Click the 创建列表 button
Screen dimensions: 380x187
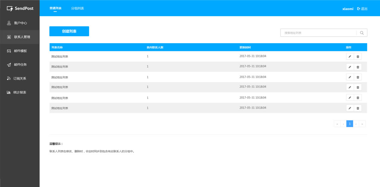pyautogui.click(x=69, y=31)
